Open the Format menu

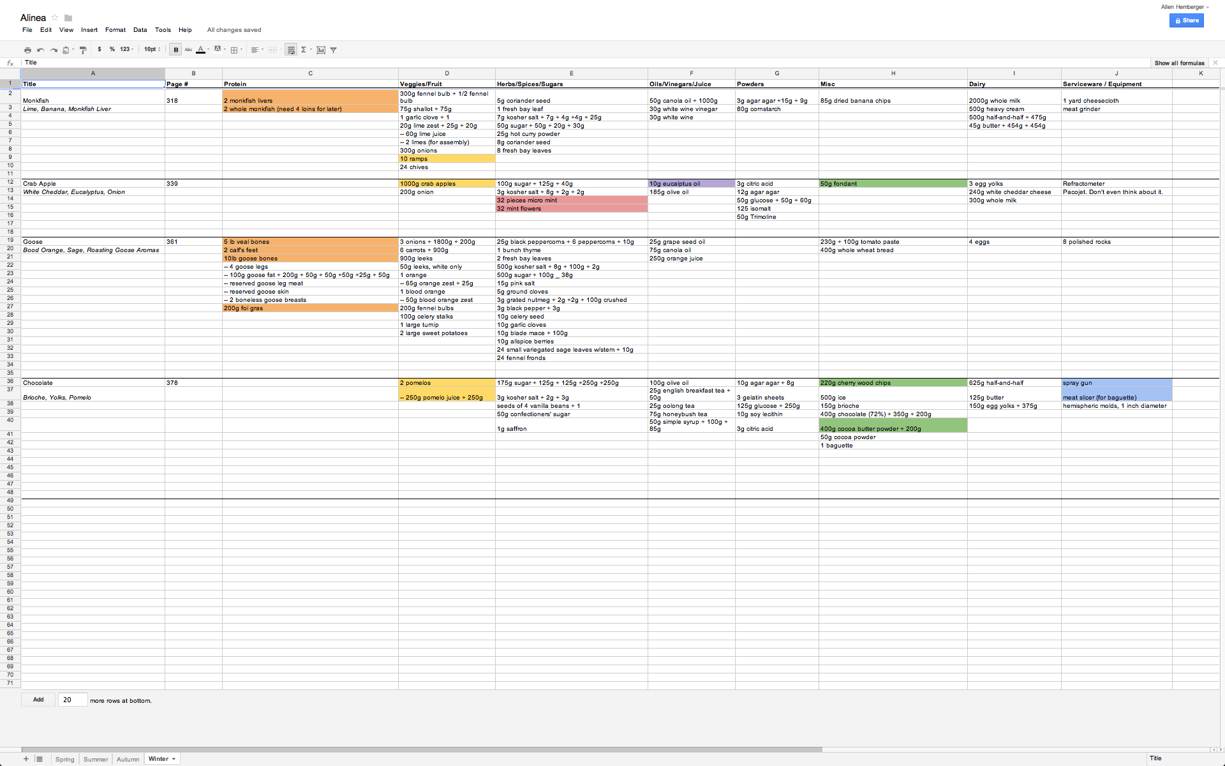coord(115,30)
